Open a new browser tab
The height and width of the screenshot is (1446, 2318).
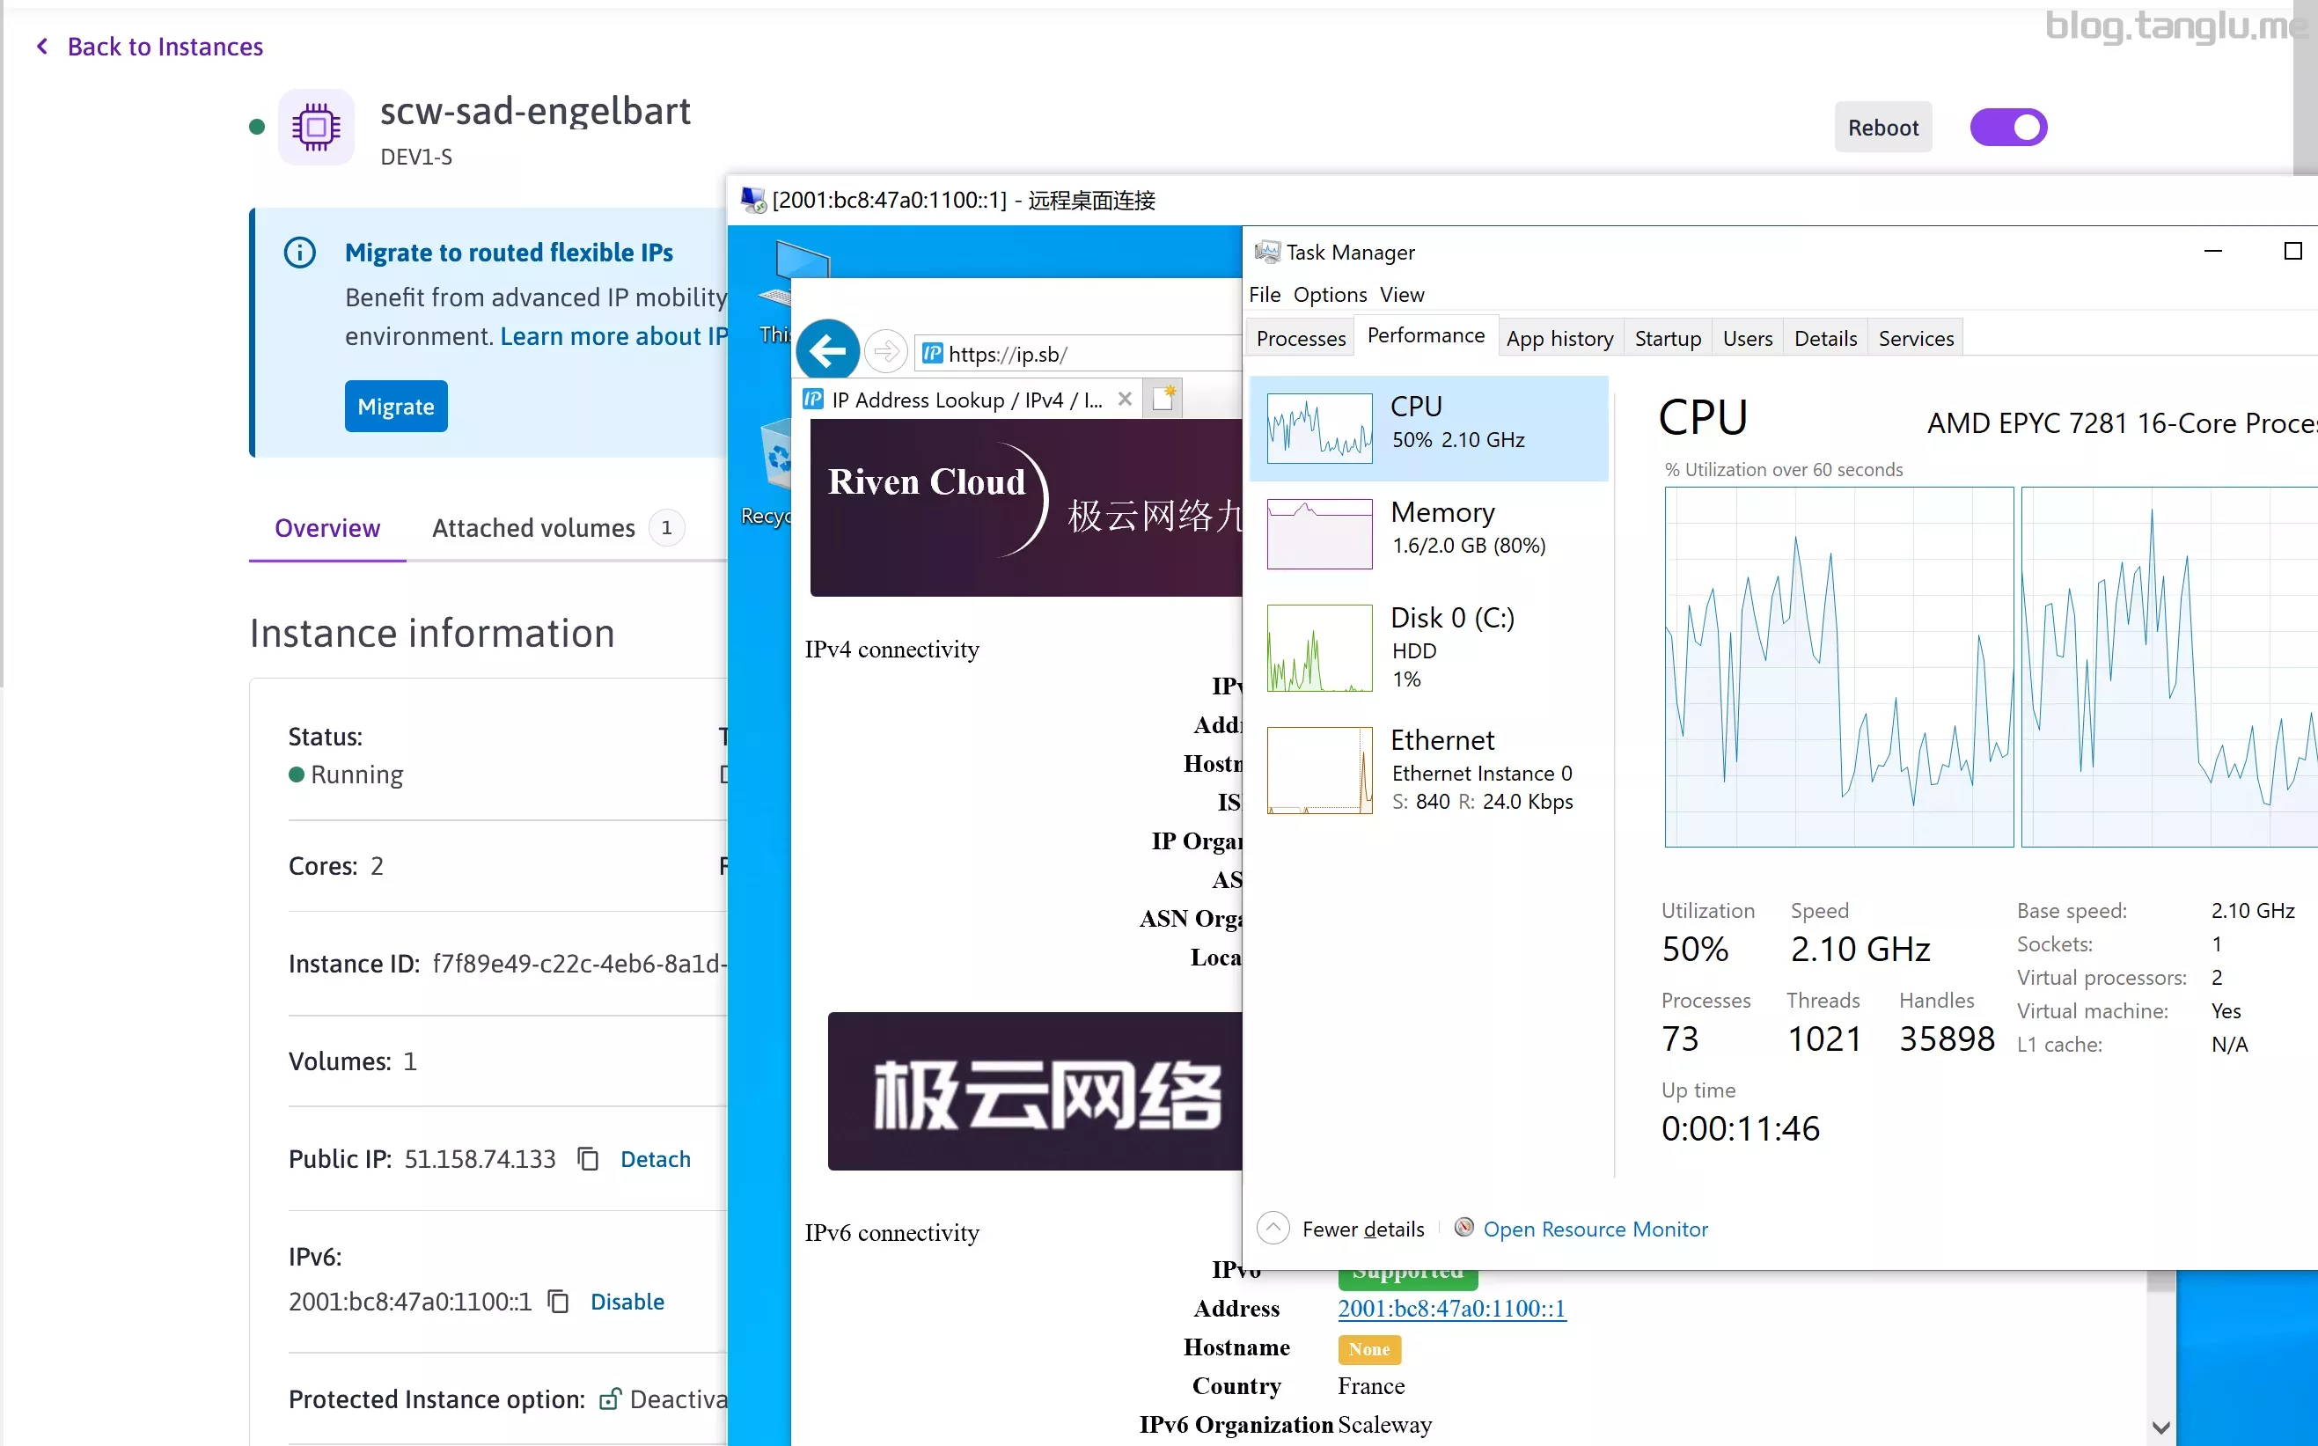[x=1163, y=399]
